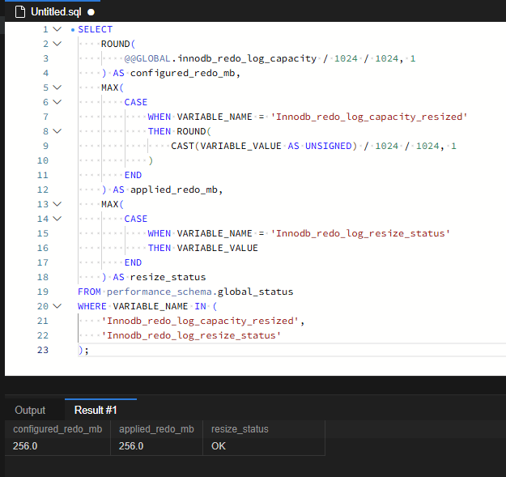Click 'Innodb_redo_log_capacity_resized' string on line 7
Image resolution: width=506 pixels, height=477 pixels.
pos(369,117)
